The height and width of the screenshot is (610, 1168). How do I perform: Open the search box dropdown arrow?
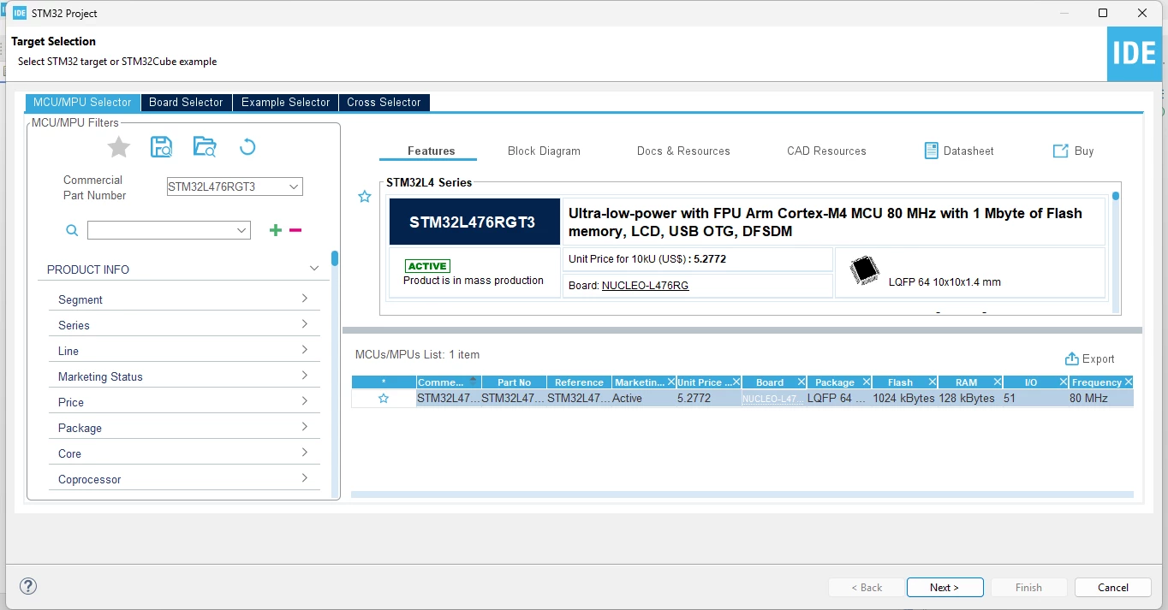(241, 230)
